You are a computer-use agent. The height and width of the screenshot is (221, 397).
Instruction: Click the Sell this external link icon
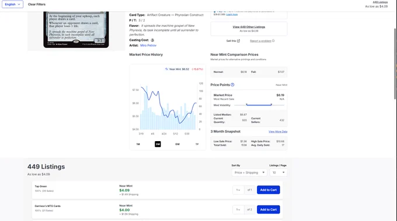tap(238, 41)
